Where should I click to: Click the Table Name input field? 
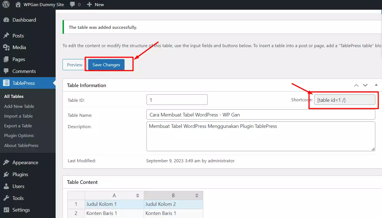coord(261,115)
